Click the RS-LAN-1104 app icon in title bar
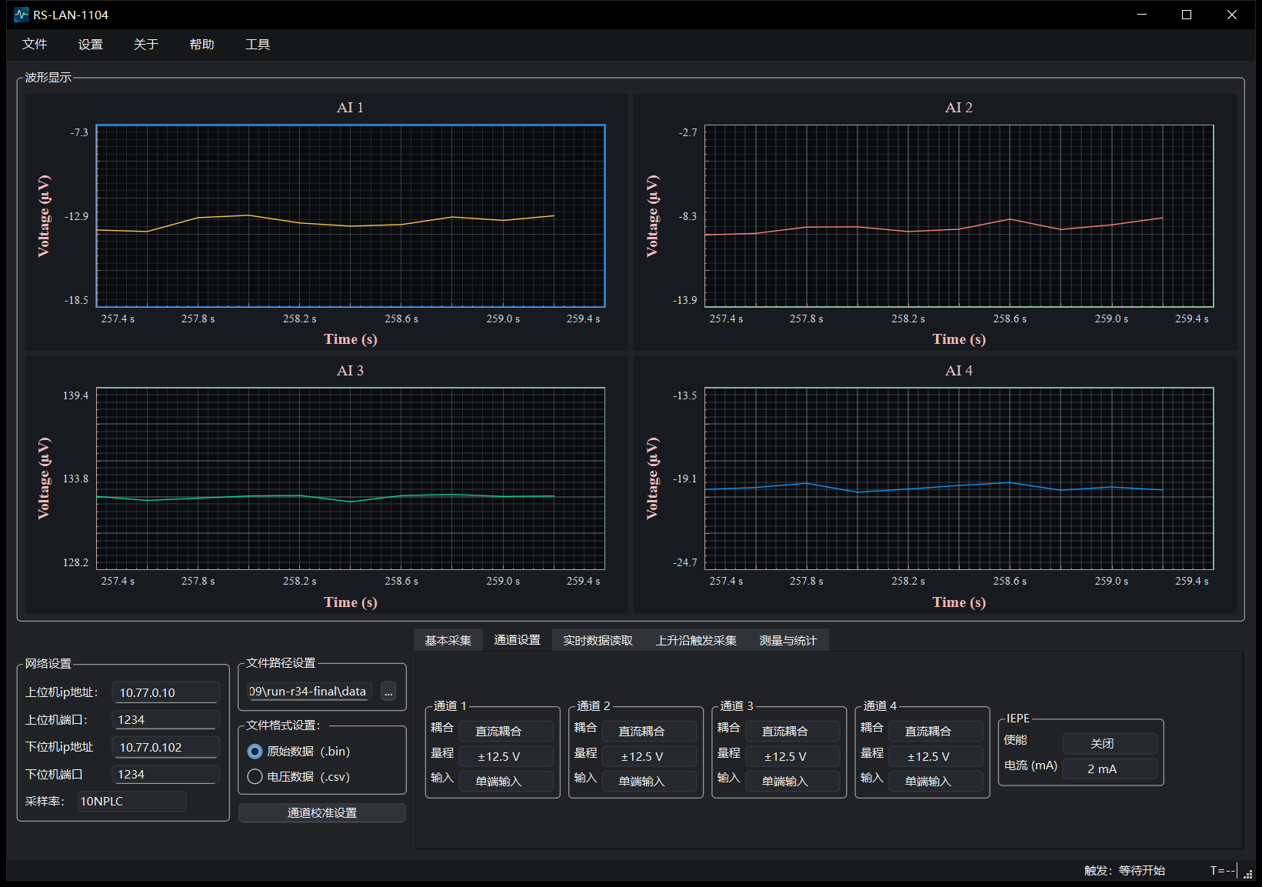 click(21, 15)
